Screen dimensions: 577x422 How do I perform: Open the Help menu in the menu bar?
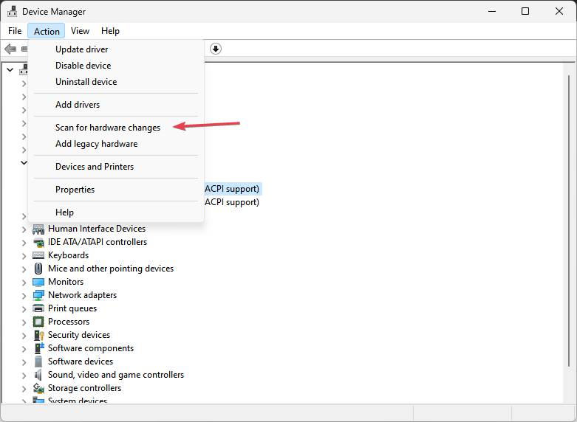point(110,31)
